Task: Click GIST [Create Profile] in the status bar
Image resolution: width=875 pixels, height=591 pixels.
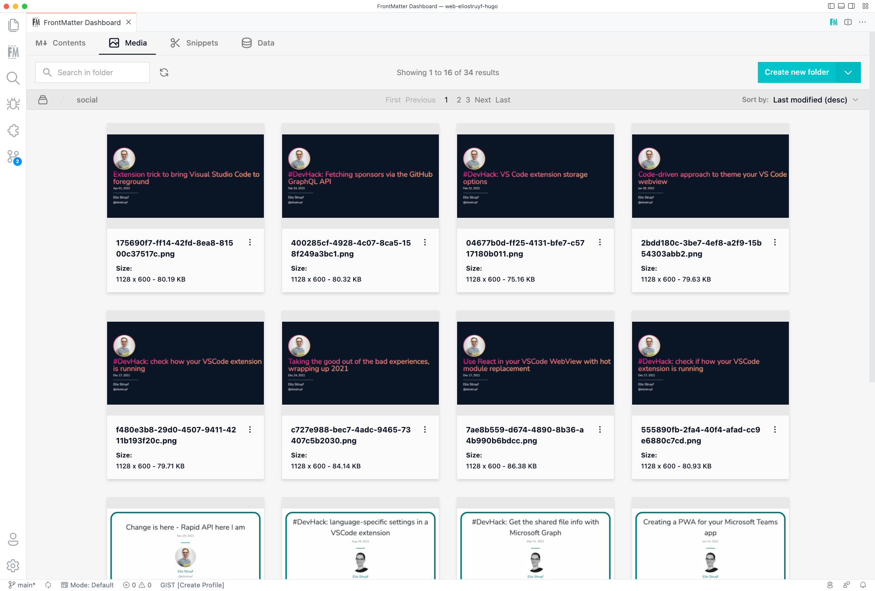Action: click(192, 585)
